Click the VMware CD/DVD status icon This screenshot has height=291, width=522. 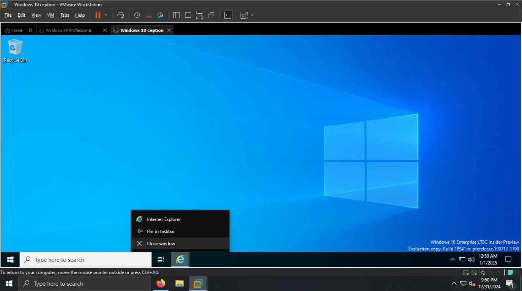tap(474, 272)
